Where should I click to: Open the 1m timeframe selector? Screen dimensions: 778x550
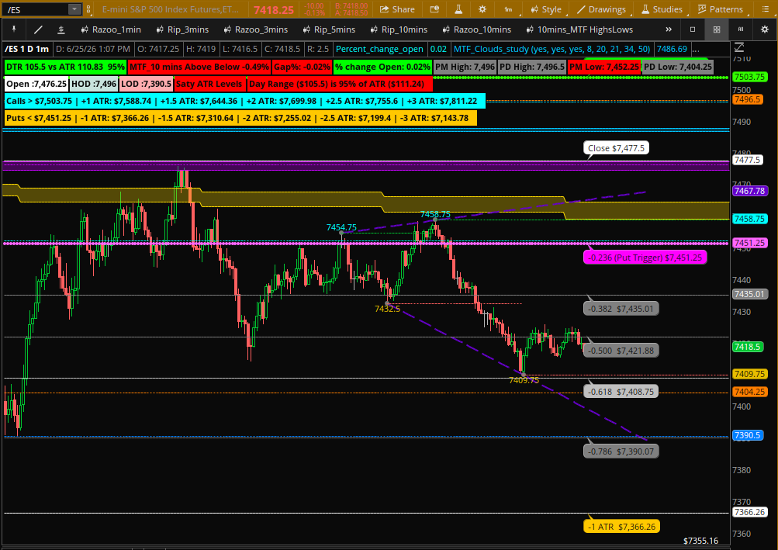(x=509, y=9)
